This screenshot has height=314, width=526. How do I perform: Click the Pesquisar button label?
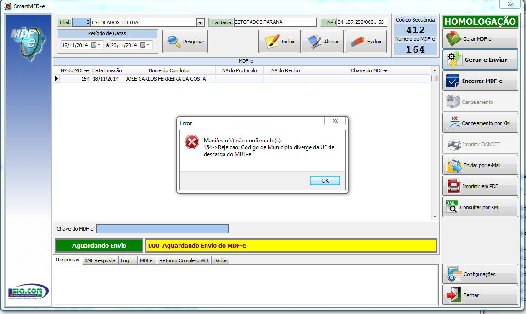(194, 42)
